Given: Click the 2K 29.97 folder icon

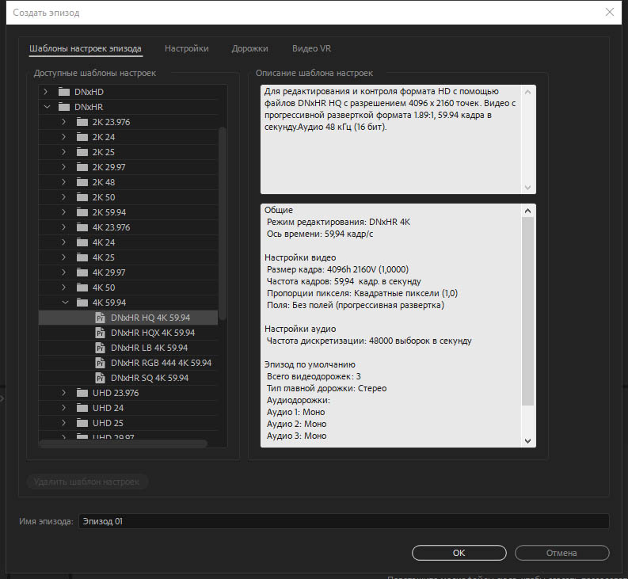Looking at the screenshot, I should click(82, 167).
